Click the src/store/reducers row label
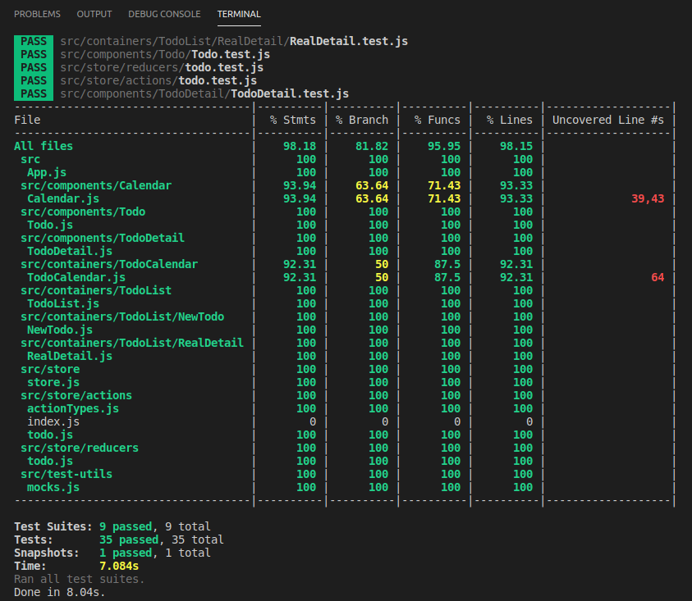The width and height of the screenshot is (692, 601). 80,448
